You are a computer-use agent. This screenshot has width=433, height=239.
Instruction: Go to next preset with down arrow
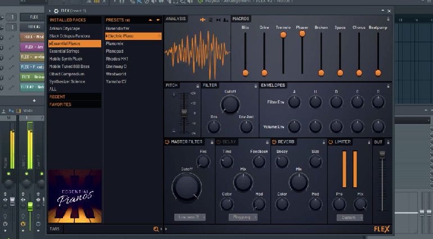[158, 20]
